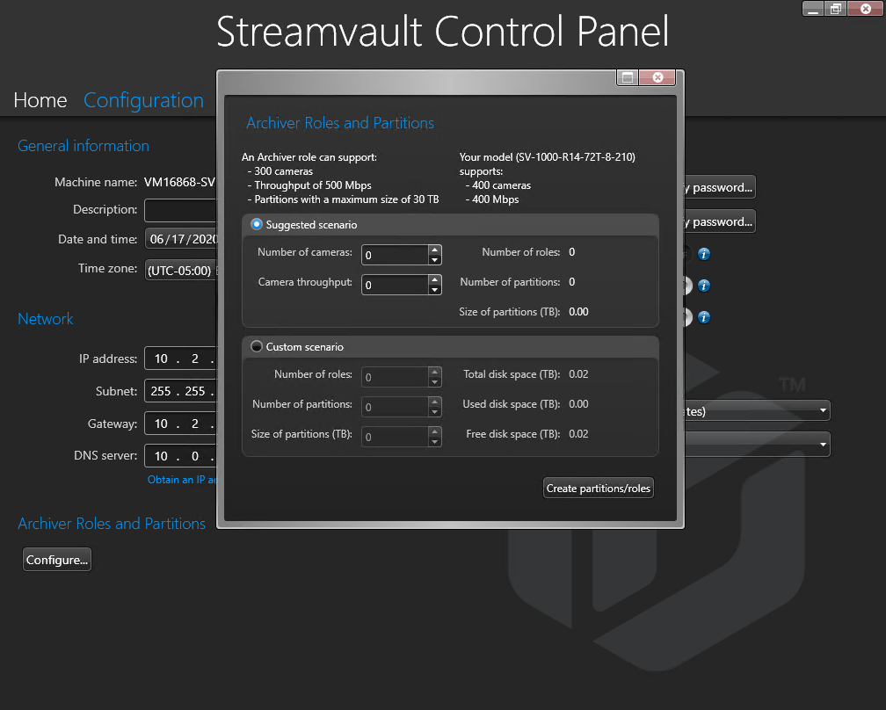Click the lower password... button
The image size is (886, 710).
(720, 221)
